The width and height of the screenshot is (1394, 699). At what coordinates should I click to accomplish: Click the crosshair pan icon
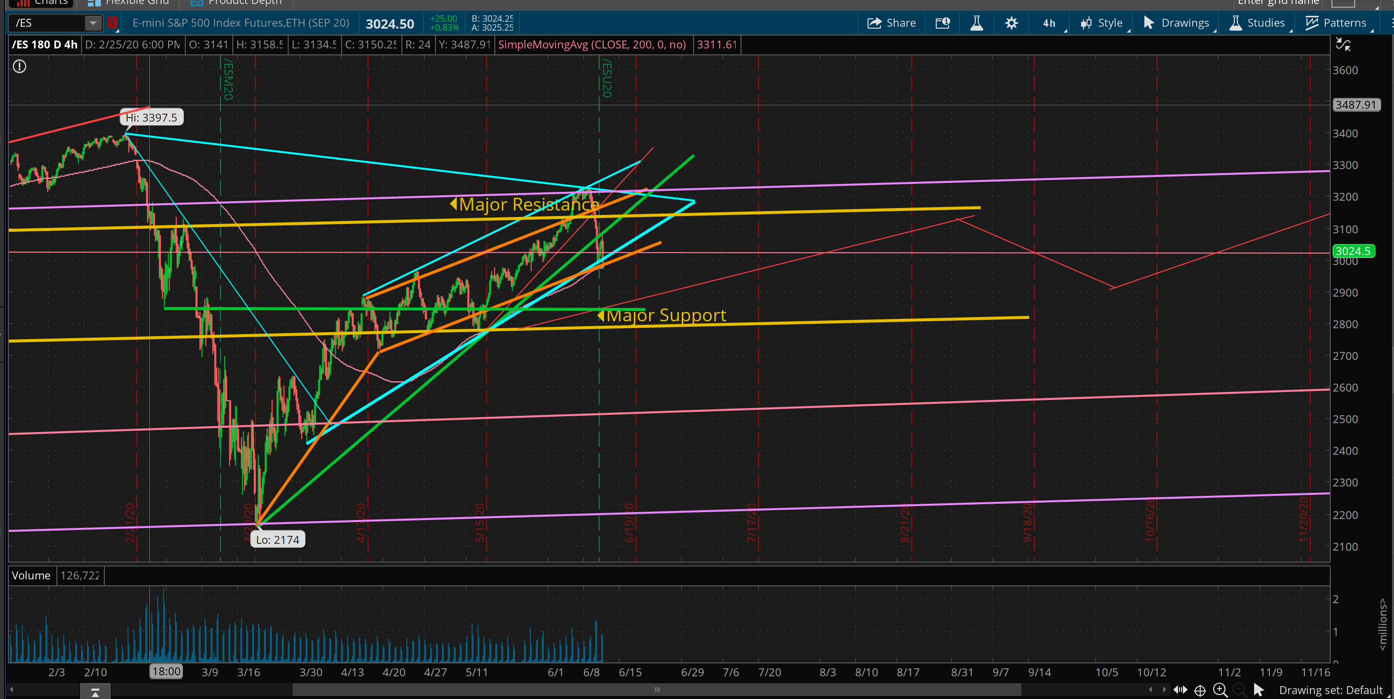[1200, 690]
